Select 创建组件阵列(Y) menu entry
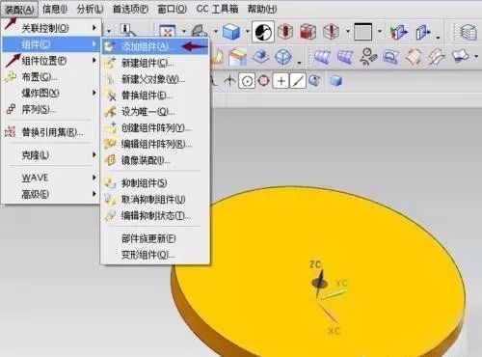Viewport: 482px width, 357px height. click(155, 128)
